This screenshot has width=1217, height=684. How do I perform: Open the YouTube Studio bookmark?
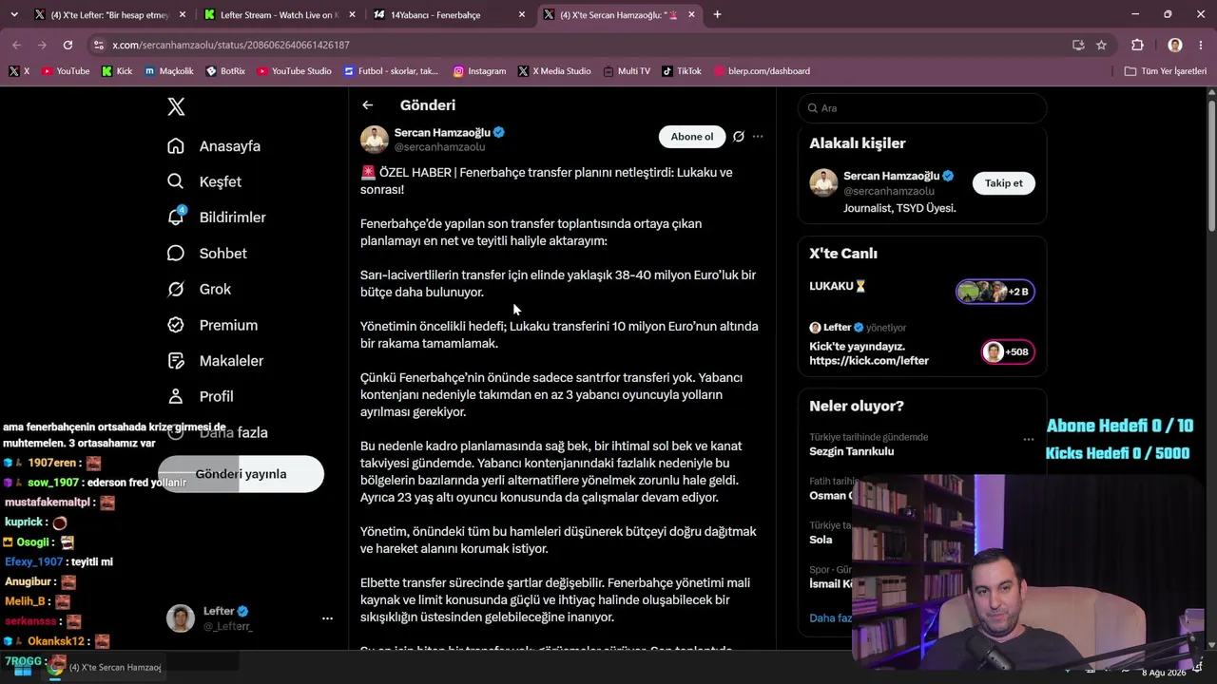[x=294, y=71]
